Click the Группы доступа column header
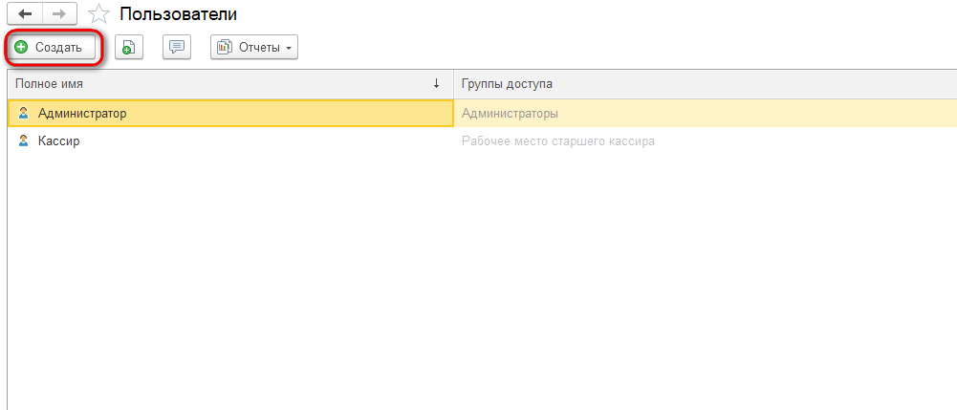 (706, 84)
